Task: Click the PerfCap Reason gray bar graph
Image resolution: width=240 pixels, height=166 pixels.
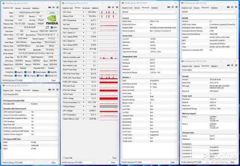Action: pos(109,107)
